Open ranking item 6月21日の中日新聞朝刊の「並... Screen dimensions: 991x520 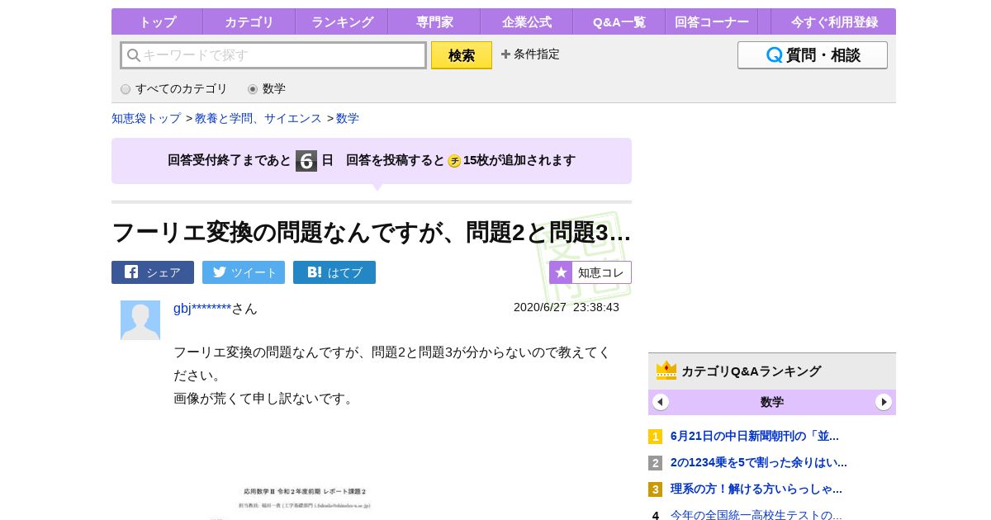tap(755, 436)
